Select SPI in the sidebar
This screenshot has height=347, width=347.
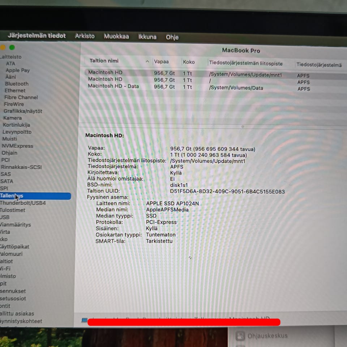coord(4,188)
